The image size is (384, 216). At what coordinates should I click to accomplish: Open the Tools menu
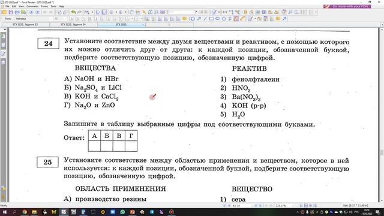(x=53, y=6)
